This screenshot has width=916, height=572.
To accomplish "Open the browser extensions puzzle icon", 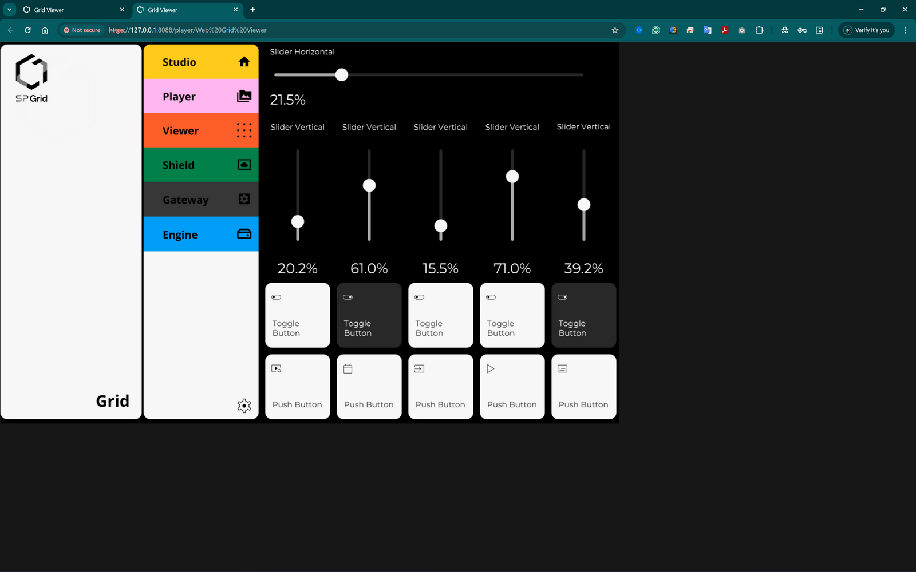I will [x=759, y=30].
